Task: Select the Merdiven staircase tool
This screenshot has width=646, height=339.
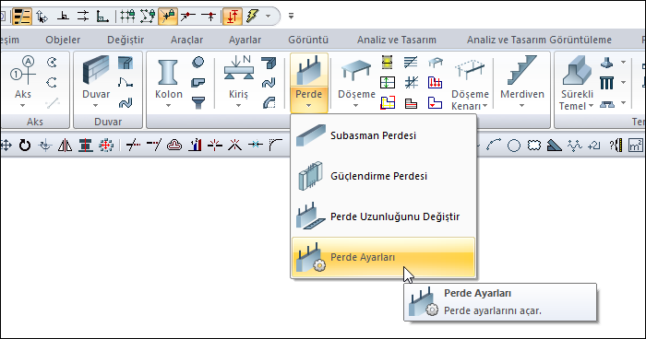Action: (522, 82)
